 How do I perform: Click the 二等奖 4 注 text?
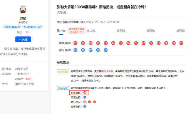pyautogui.click(x=22, y=74)
